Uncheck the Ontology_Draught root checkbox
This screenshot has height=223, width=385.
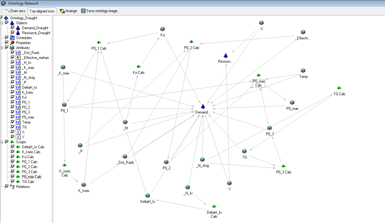(2, 18)
